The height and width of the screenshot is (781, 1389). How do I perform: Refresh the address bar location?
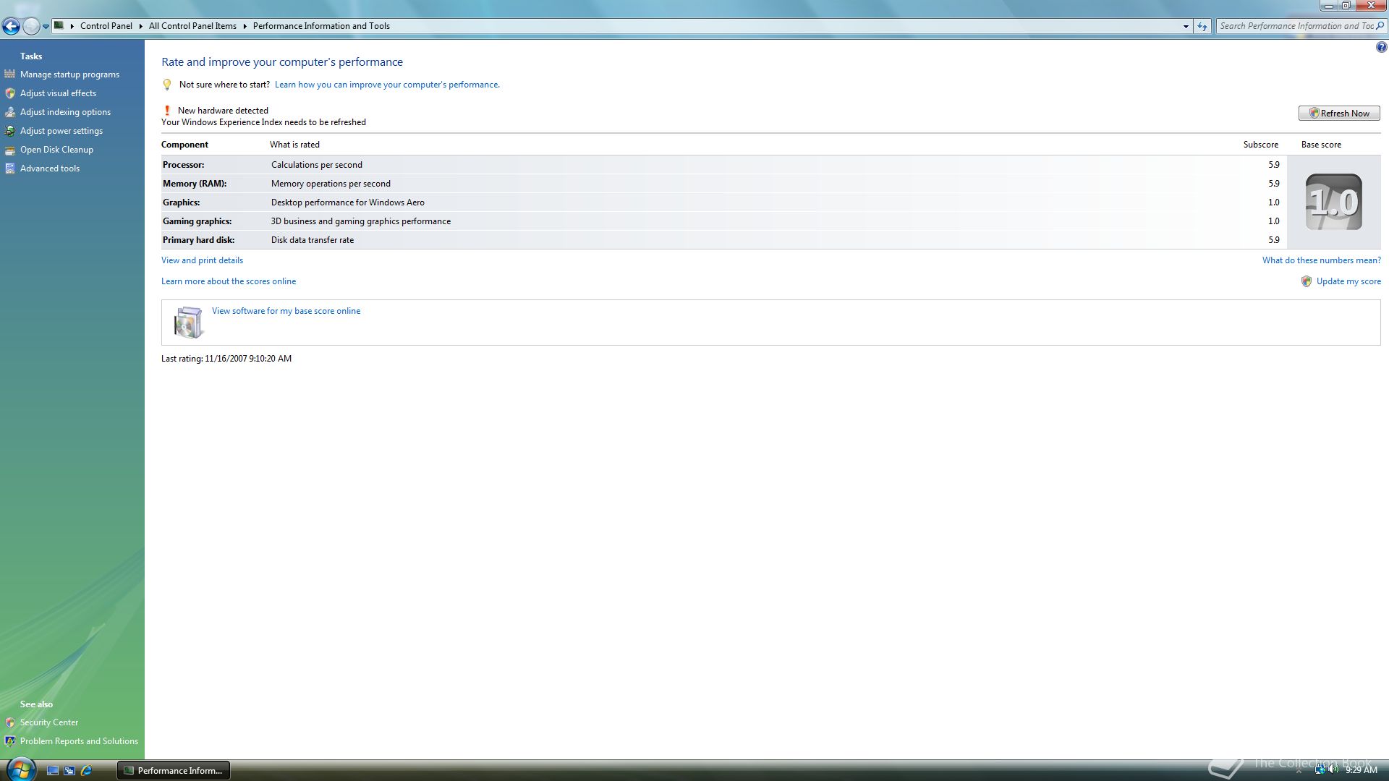point(1202,26)
